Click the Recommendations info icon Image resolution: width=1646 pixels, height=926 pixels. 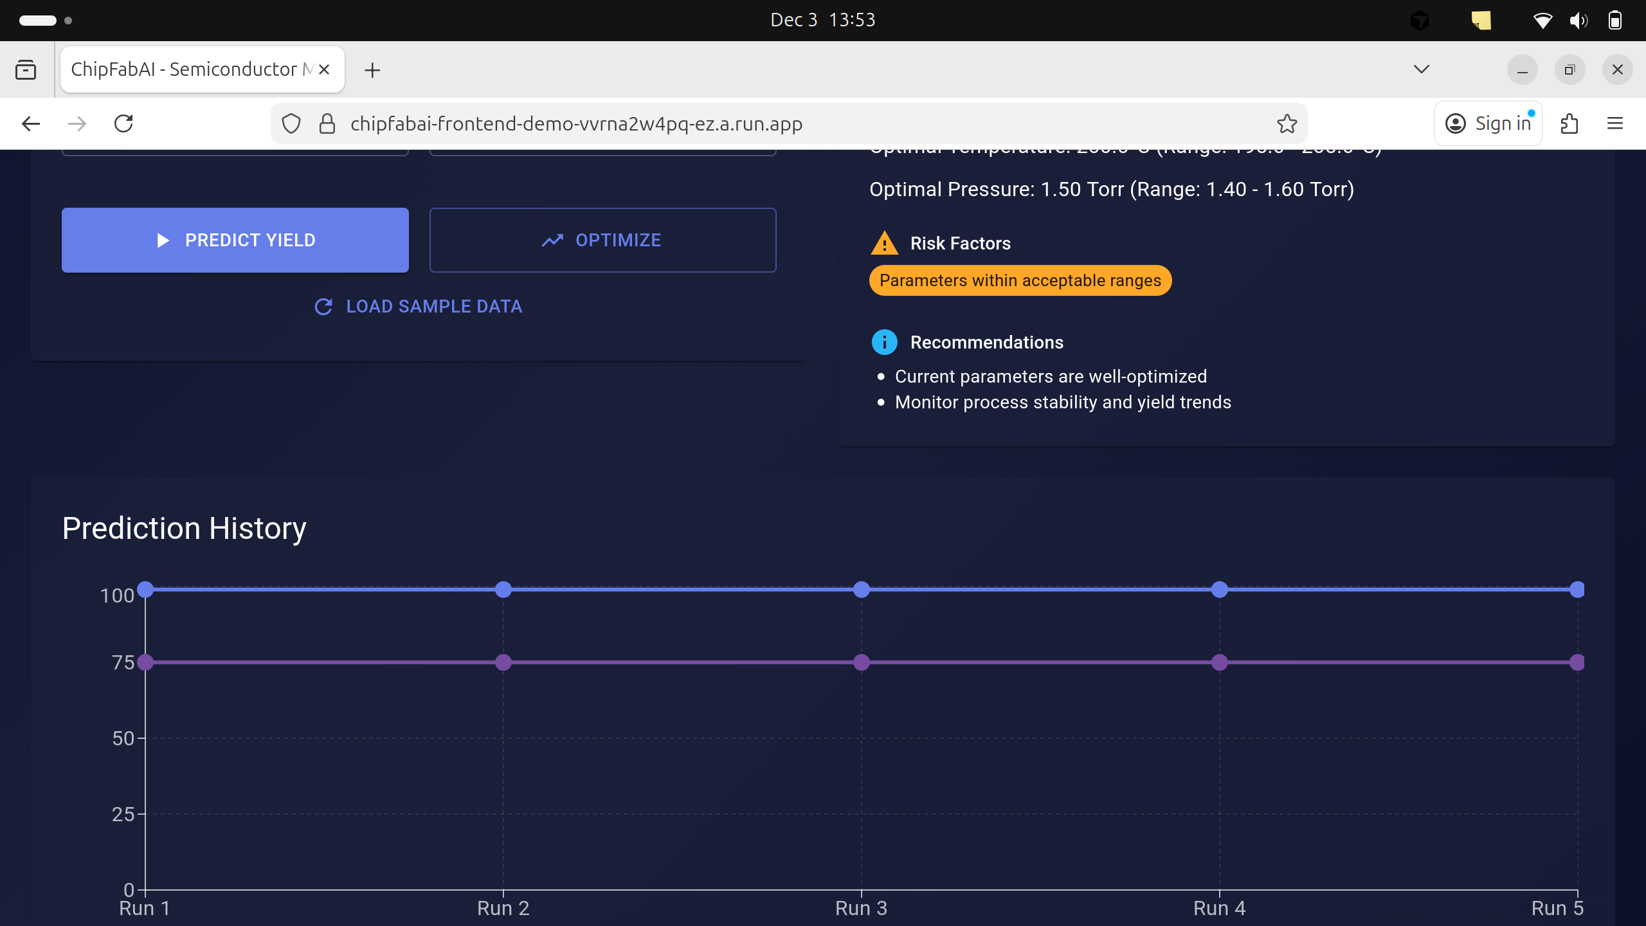[884, 342]
